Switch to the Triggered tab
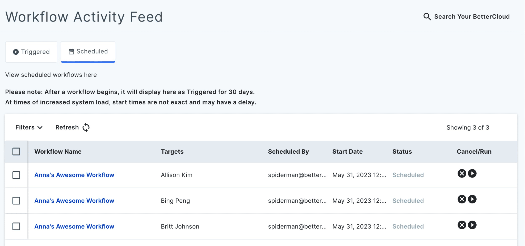 (31, 52)
